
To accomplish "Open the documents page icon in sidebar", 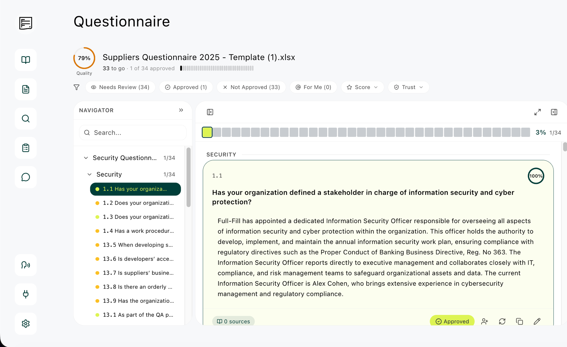I will pyautogui.click(x=26, y=89).
